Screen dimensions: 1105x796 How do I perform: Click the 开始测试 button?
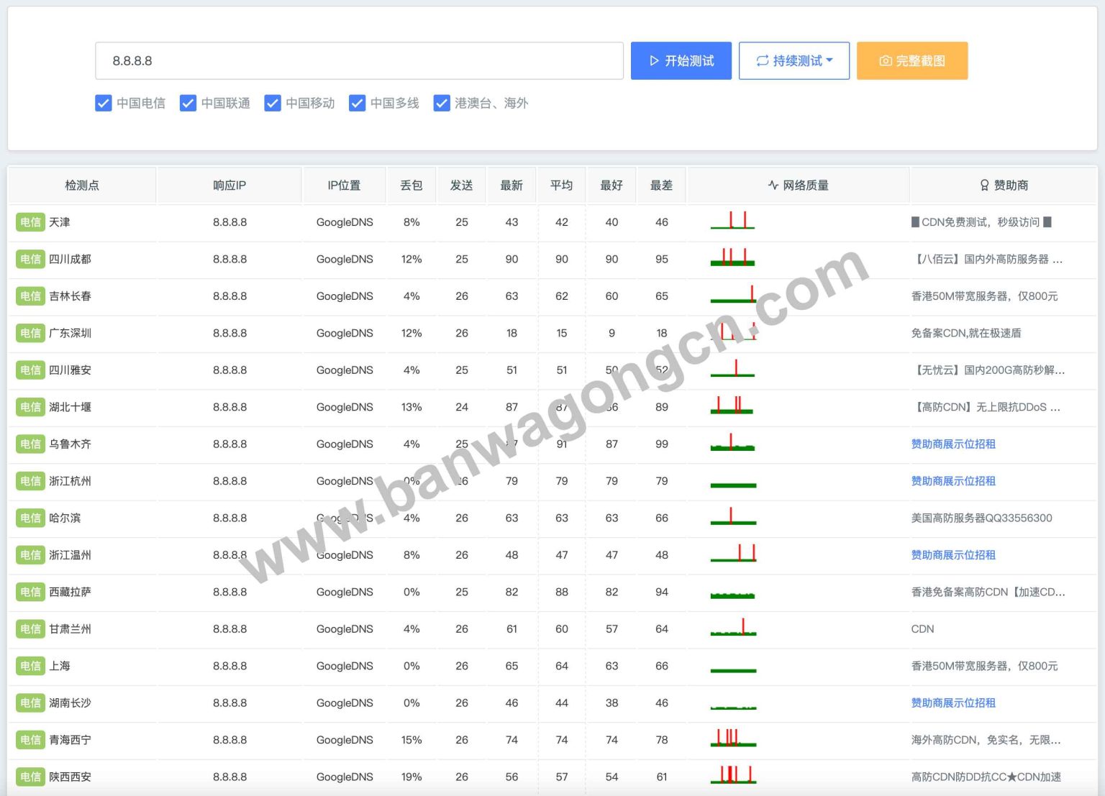click(x=681, y=60)
